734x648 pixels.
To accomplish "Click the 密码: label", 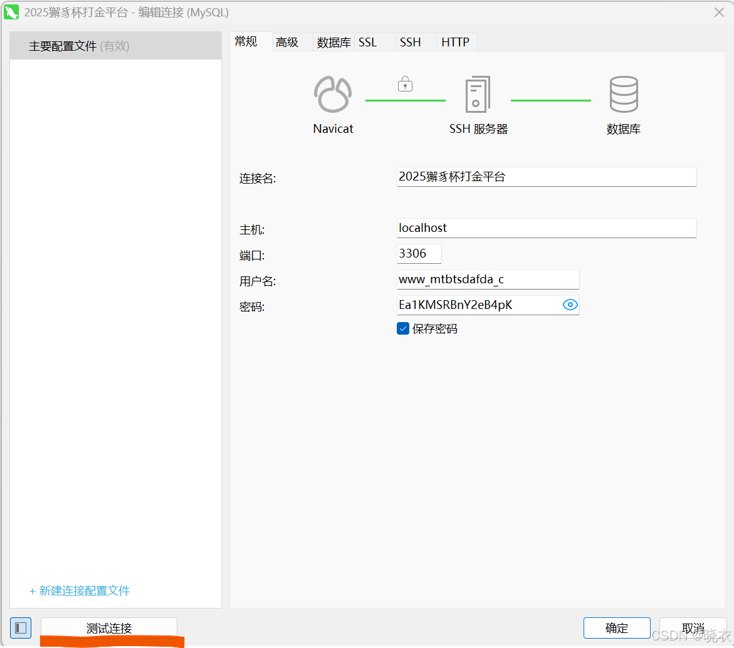I will 252,307.
